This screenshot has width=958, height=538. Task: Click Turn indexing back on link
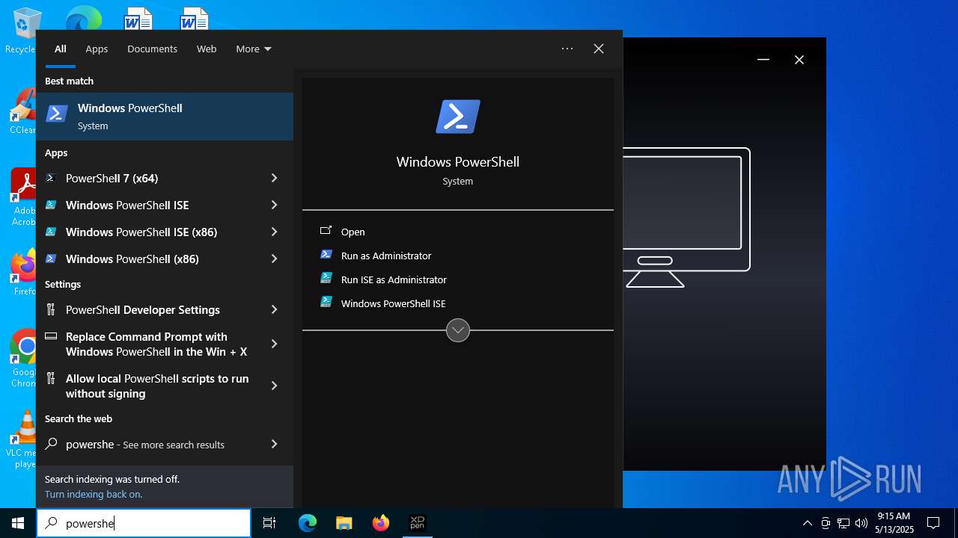point(94,494)
